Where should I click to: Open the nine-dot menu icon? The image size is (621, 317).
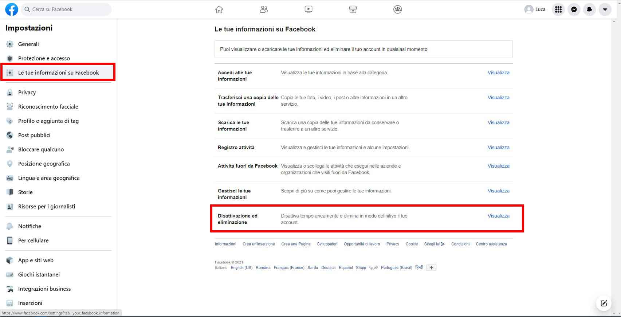(558, 9)
